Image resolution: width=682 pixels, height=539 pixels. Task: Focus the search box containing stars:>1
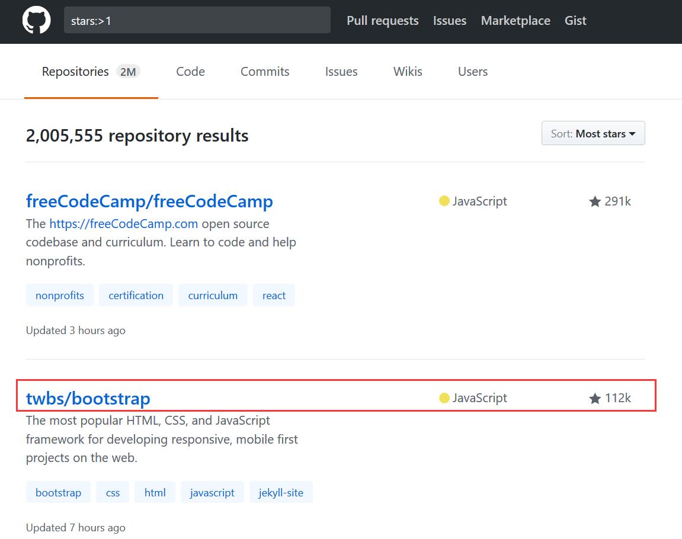tap(197, 20)
